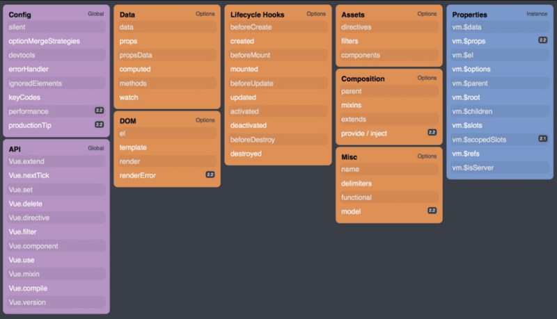
Task: Open the Vue.delete entry
Action: coord(56,204)
